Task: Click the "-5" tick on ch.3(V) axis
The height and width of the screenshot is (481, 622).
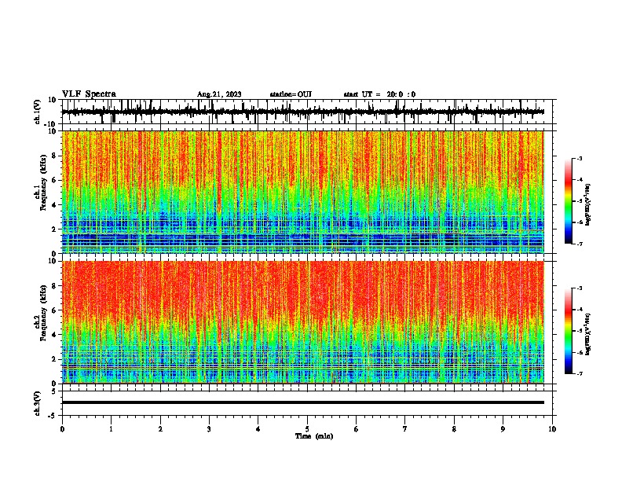Action: pyautogui.click(x=53, y=416)
